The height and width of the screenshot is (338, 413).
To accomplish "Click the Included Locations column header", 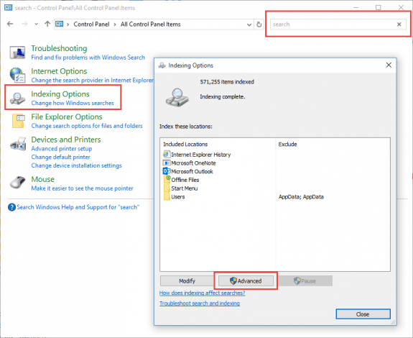I will pos(185,145).
